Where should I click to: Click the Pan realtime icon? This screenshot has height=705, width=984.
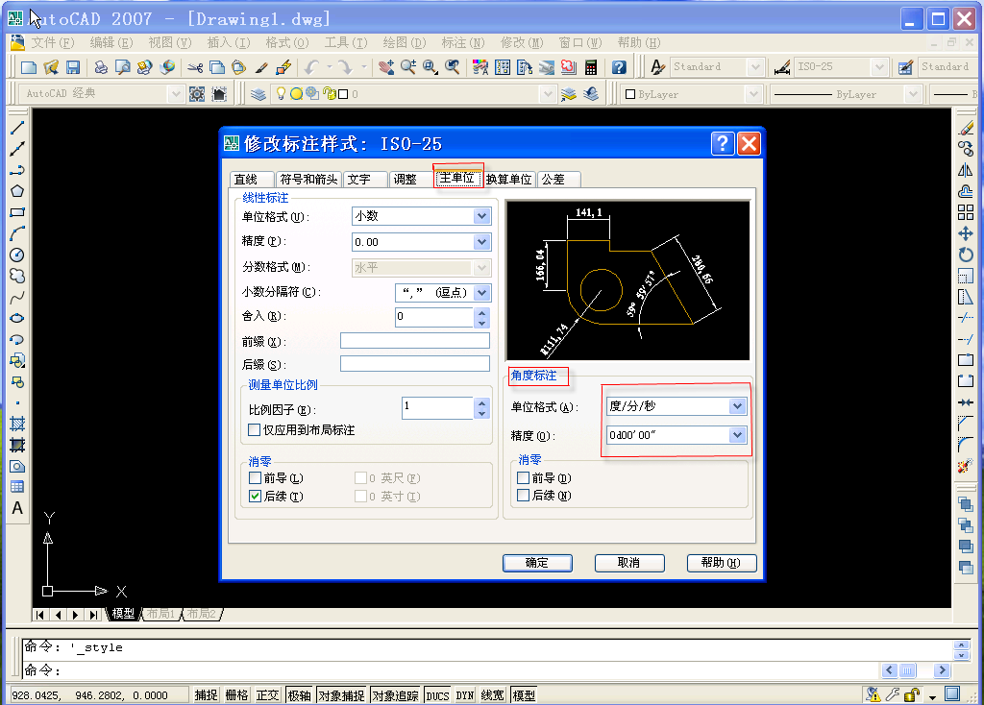coord(386,67)
